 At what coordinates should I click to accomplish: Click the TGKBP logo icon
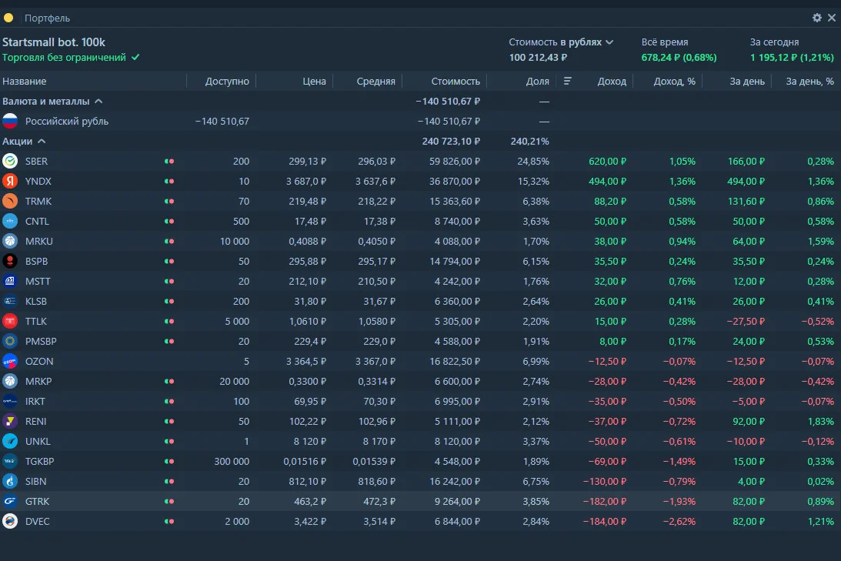(10, 461)
